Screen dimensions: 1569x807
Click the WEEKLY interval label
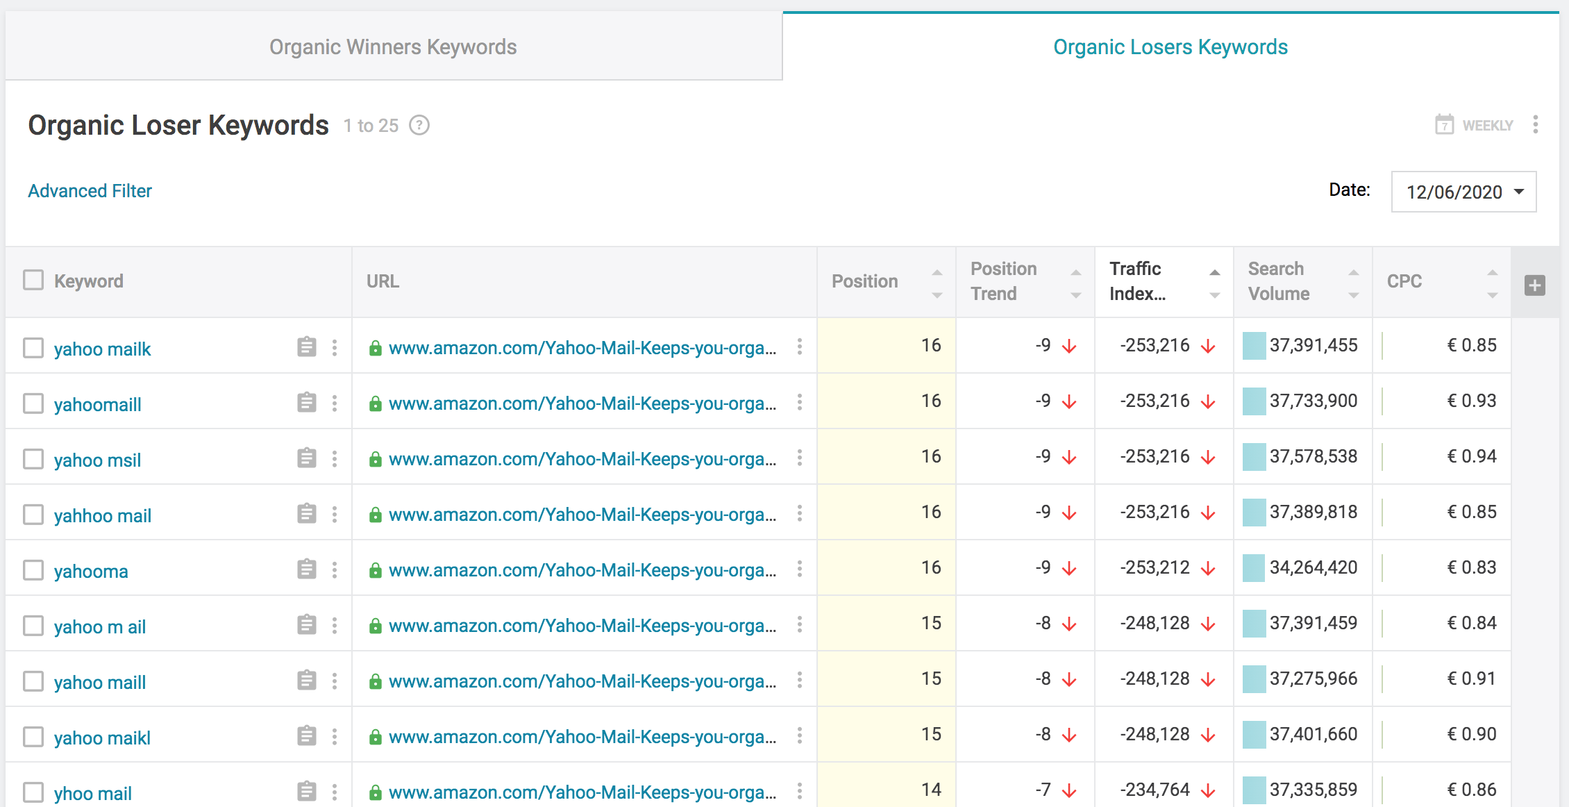click(x=1487, y=126)
